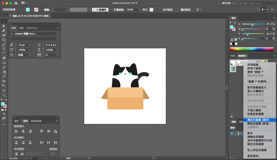Select the Eraser tool
Screen dimensions: 277x160
tap(4, 58)
